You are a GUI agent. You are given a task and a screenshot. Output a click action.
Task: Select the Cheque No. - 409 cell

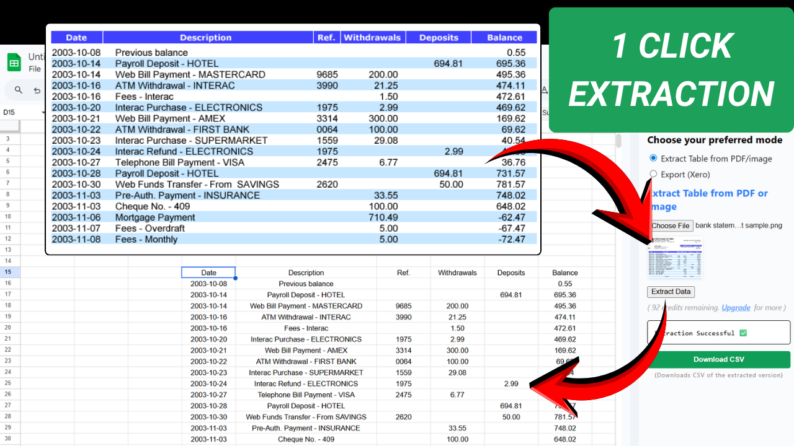[x=306, y=440]
